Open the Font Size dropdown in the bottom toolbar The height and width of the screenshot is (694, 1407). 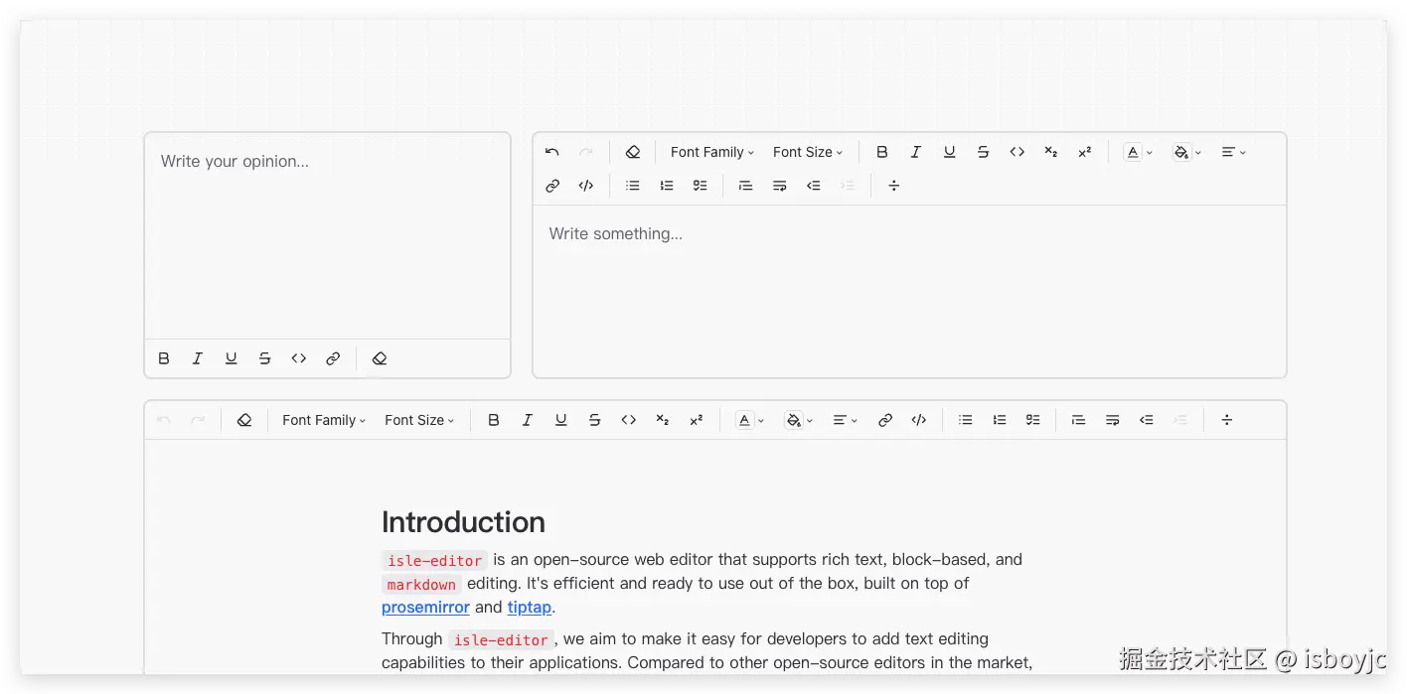(418, 419)
